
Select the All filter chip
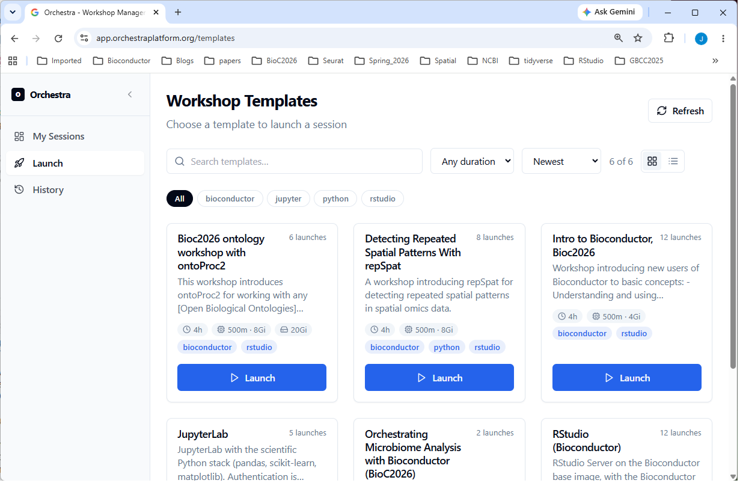point(180,198)
